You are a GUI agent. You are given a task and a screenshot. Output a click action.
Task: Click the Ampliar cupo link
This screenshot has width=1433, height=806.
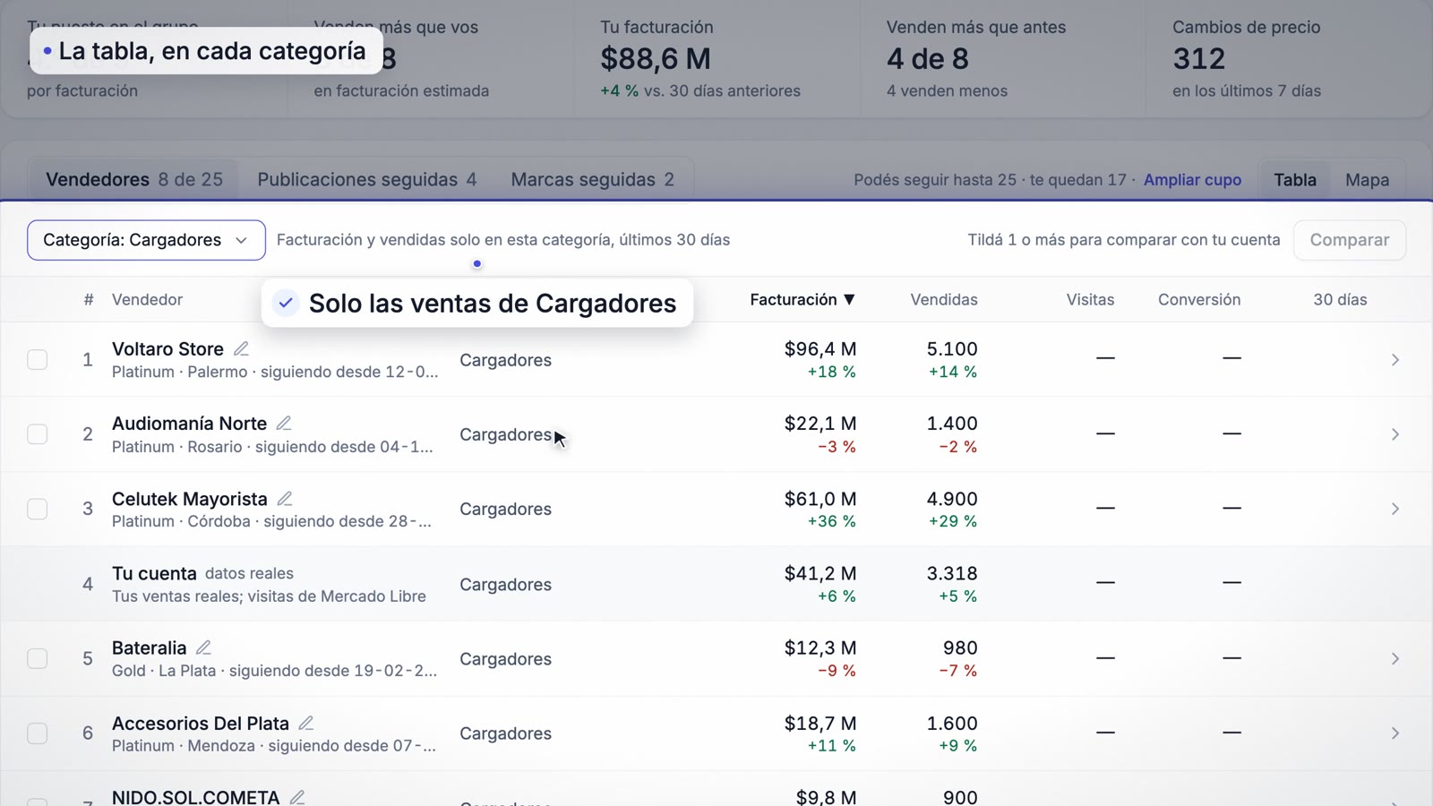click(x=1192, y=180)
